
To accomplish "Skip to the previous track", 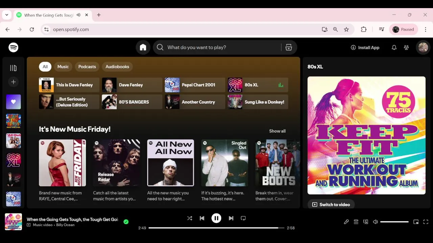I will (202, 218).
